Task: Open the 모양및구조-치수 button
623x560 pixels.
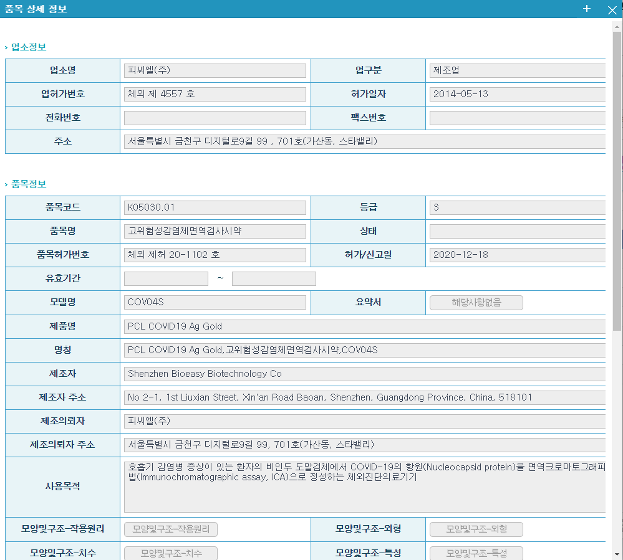Action: click(171, 553)
